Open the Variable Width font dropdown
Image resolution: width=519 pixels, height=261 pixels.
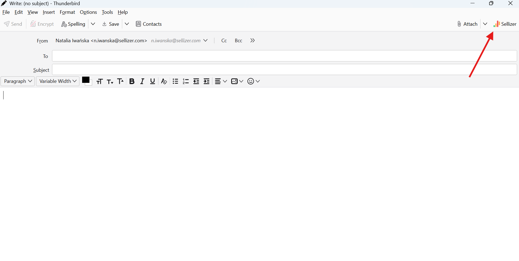tap(58, 81)
